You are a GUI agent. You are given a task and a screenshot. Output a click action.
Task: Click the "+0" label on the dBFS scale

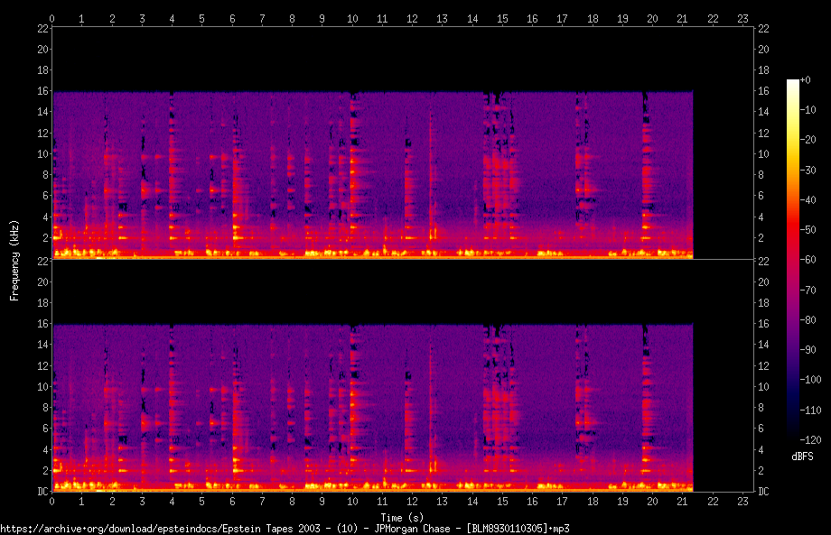(x=804, y=81)
